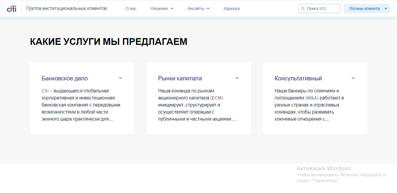Open the Решения navigation menu
The image size is (397, 193).
click(159, 9)
